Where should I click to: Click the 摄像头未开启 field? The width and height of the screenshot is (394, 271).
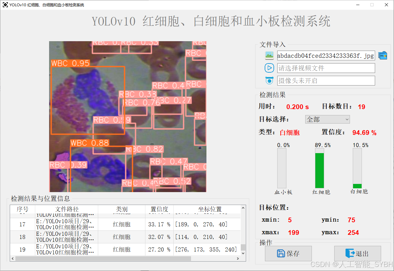pos(326,81)
